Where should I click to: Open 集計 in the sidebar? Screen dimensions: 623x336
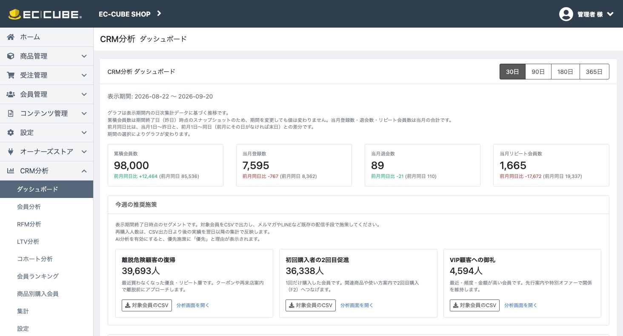(46, 311)
